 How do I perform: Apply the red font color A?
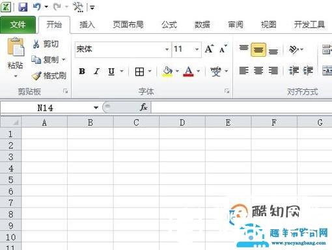click(188, 72)
